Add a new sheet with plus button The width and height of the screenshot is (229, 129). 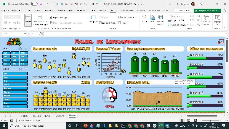point(86,116)
